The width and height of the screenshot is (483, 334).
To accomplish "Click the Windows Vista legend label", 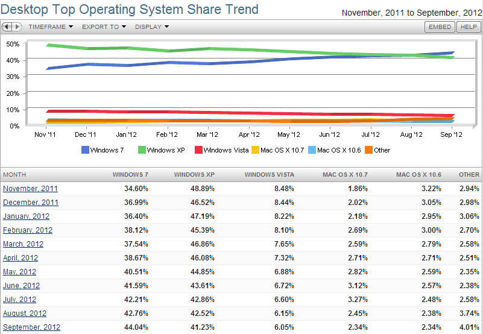I will (x=226, y=150).
